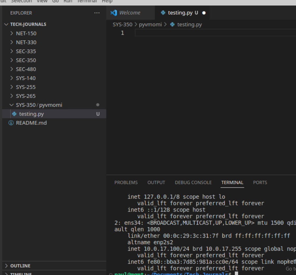Click the unsaved dot on testing.py tab
Viewport: 296px width, 275px height.
click(204, 13)
